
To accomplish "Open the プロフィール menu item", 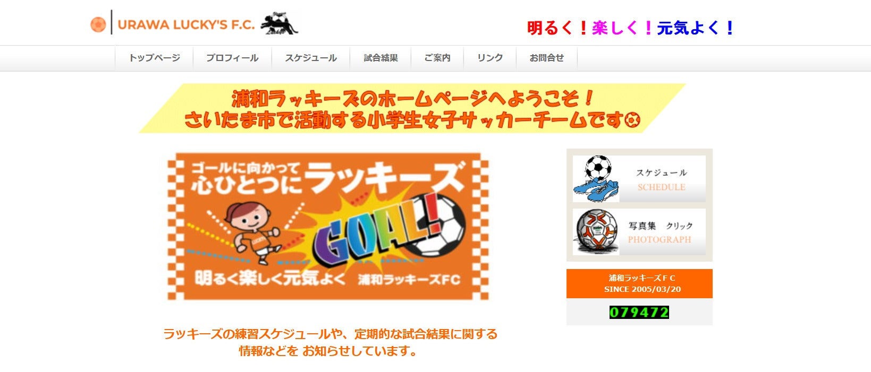I will coord(232,58).
